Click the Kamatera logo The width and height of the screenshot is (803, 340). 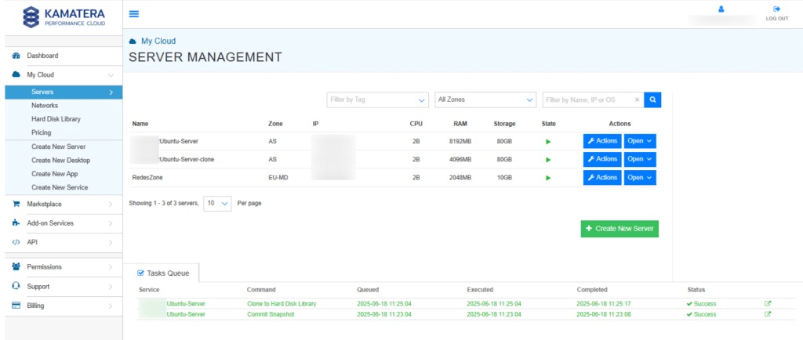64,16
